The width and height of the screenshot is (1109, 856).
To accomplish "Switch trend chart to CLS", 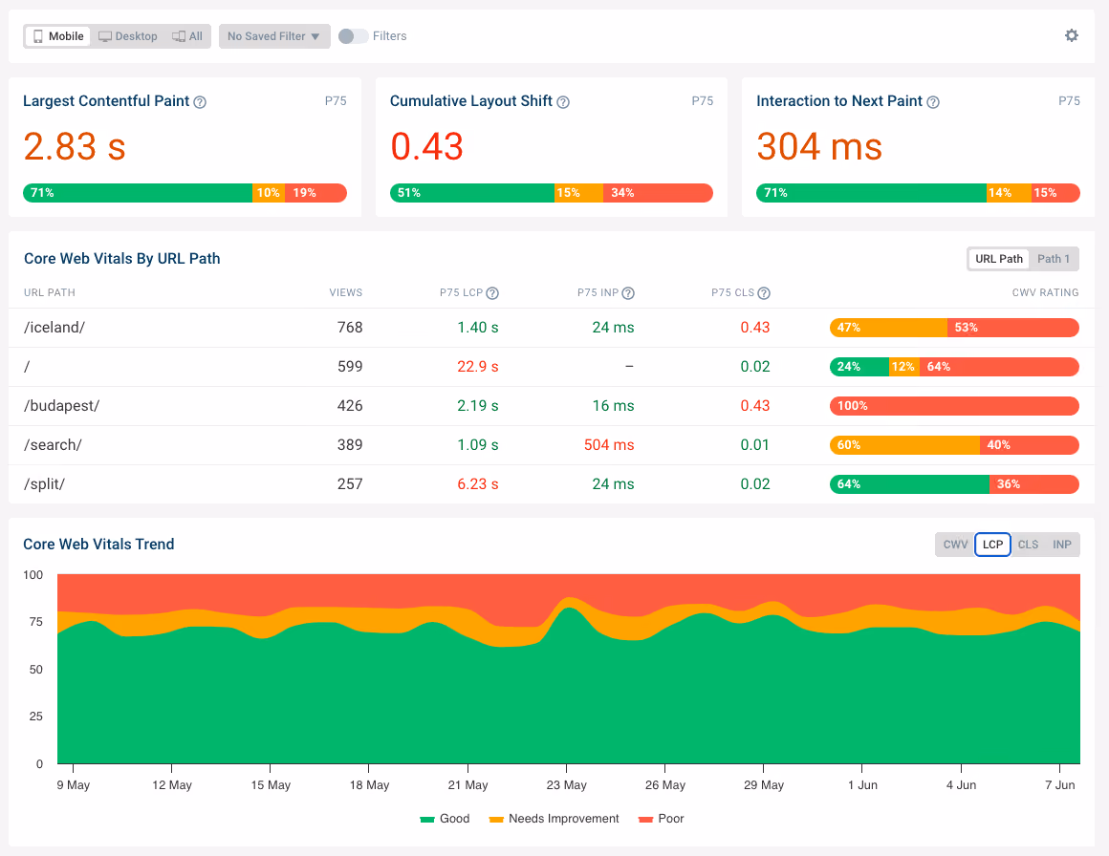I will click(x=1028, y=545).
